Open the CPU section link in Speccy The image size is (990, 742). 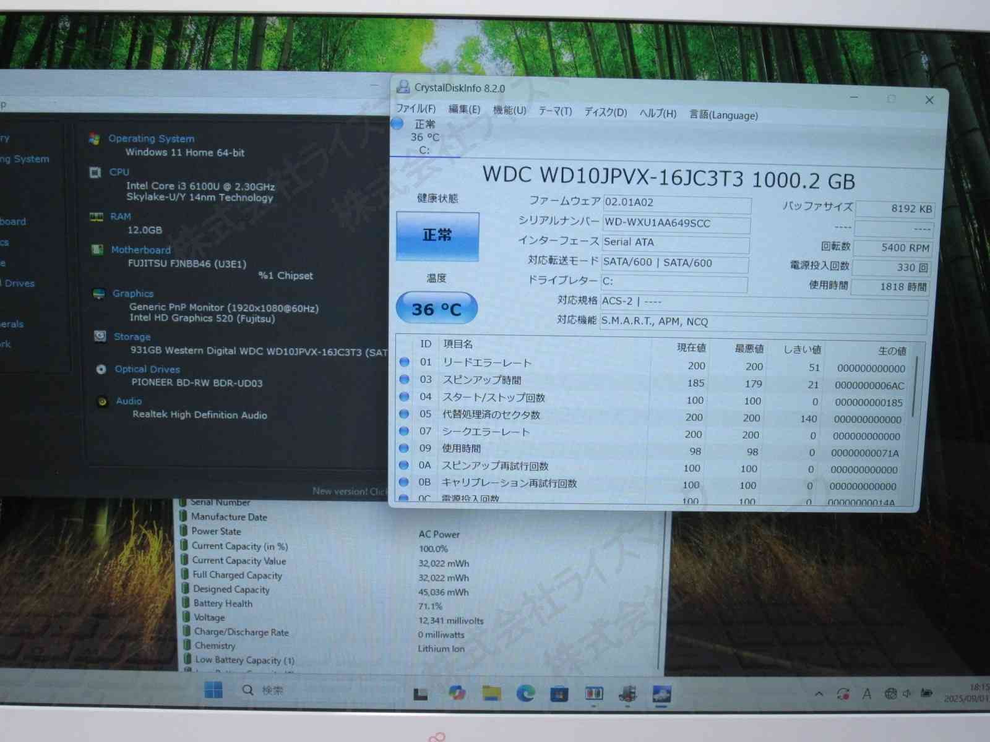click(119, 172)
